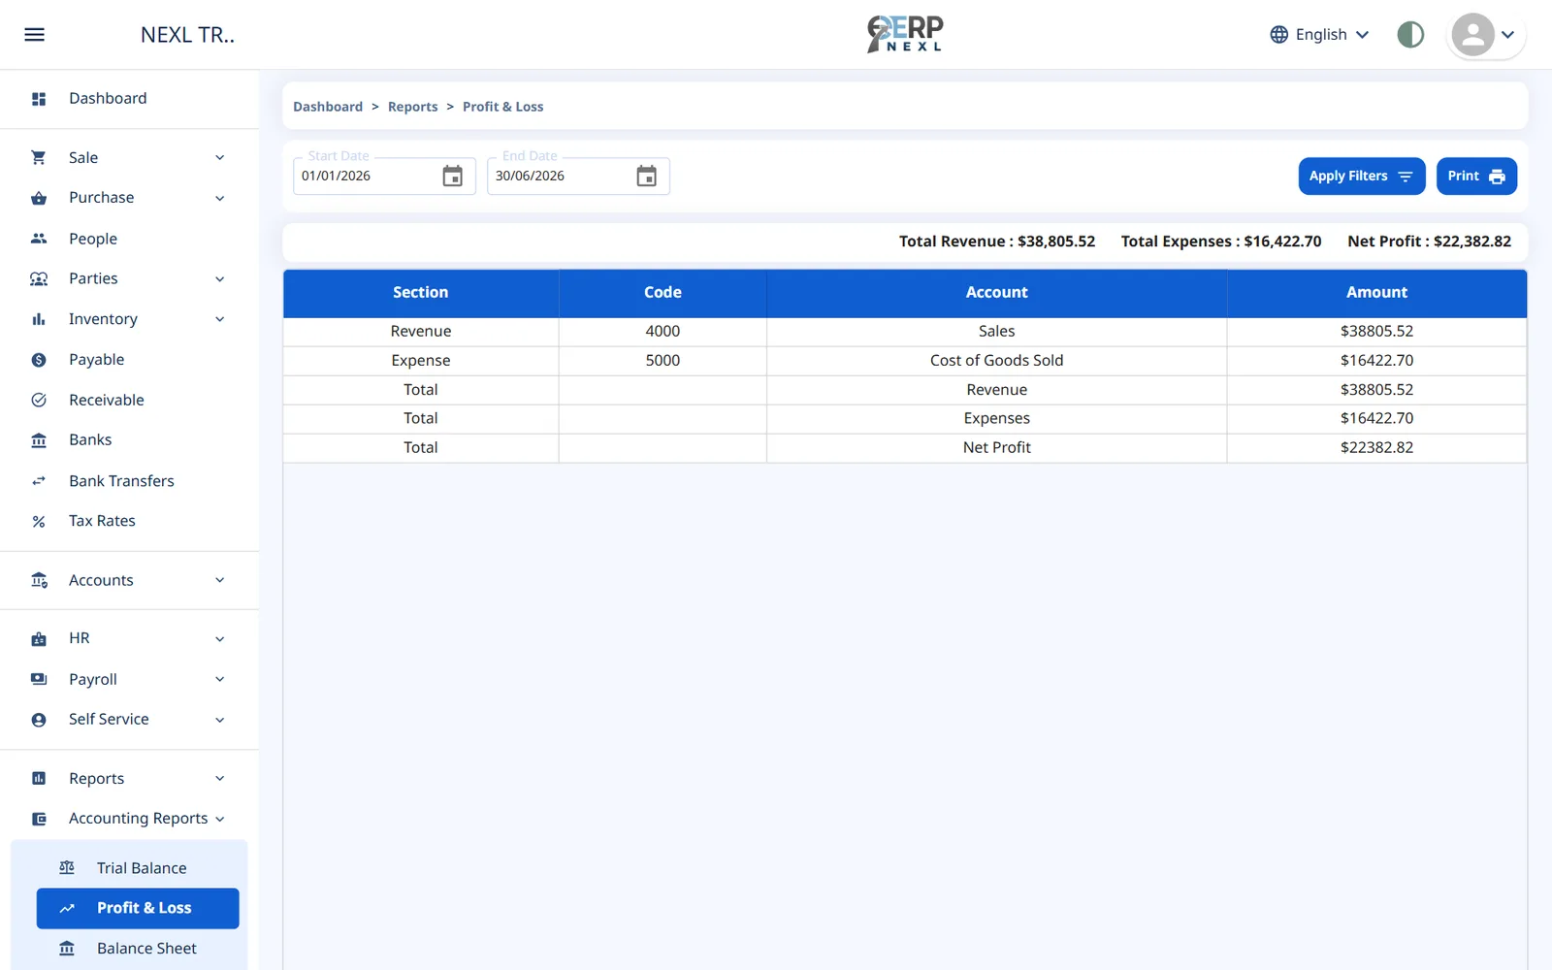Go to Dashboard breadcrumb link
Viewport: 1552px width, 970px height.
(x=328, y=107)
